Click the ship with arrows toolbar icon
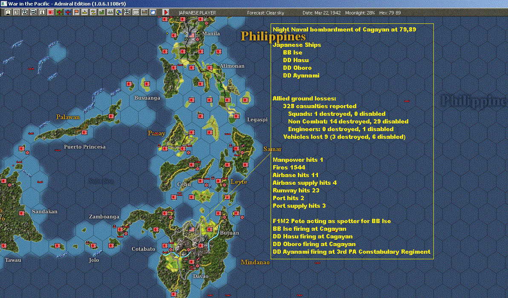 pos(110,12)
